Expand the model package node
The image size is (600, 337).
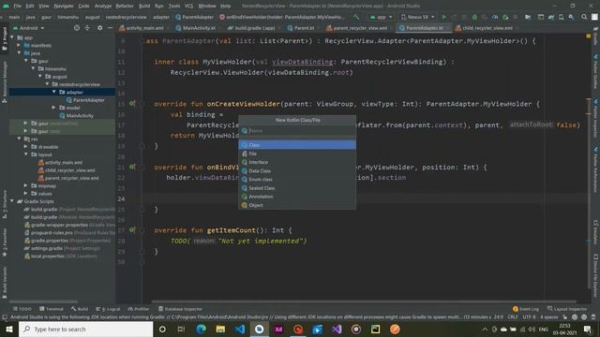click(54, 108)
